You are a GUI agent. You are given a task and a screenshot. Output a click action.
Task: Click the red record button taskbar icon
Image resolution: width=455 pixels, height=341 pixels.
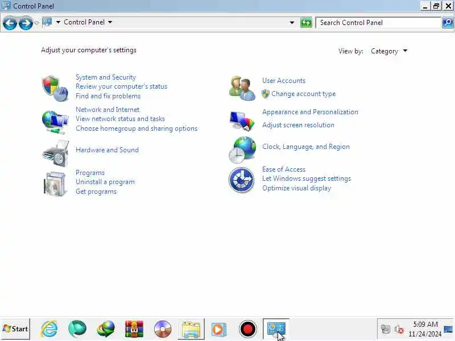248,329
